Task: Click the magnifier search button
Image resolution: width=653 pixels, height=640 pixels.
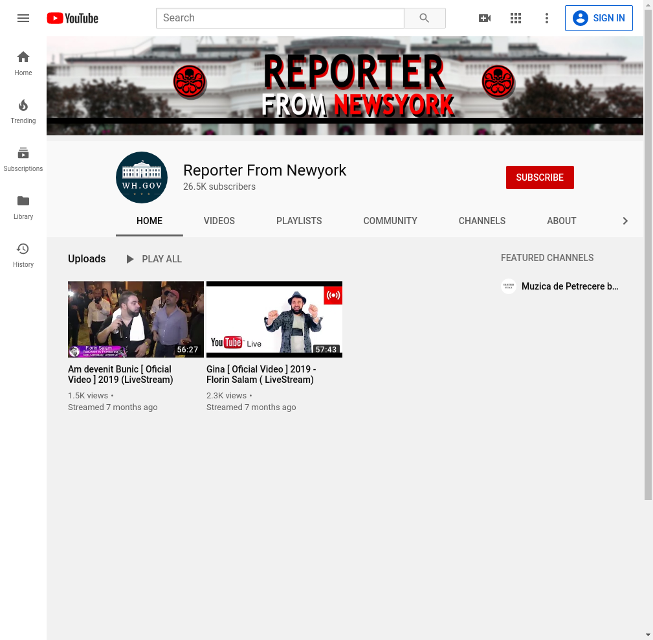Action: (x=425, y=18)
